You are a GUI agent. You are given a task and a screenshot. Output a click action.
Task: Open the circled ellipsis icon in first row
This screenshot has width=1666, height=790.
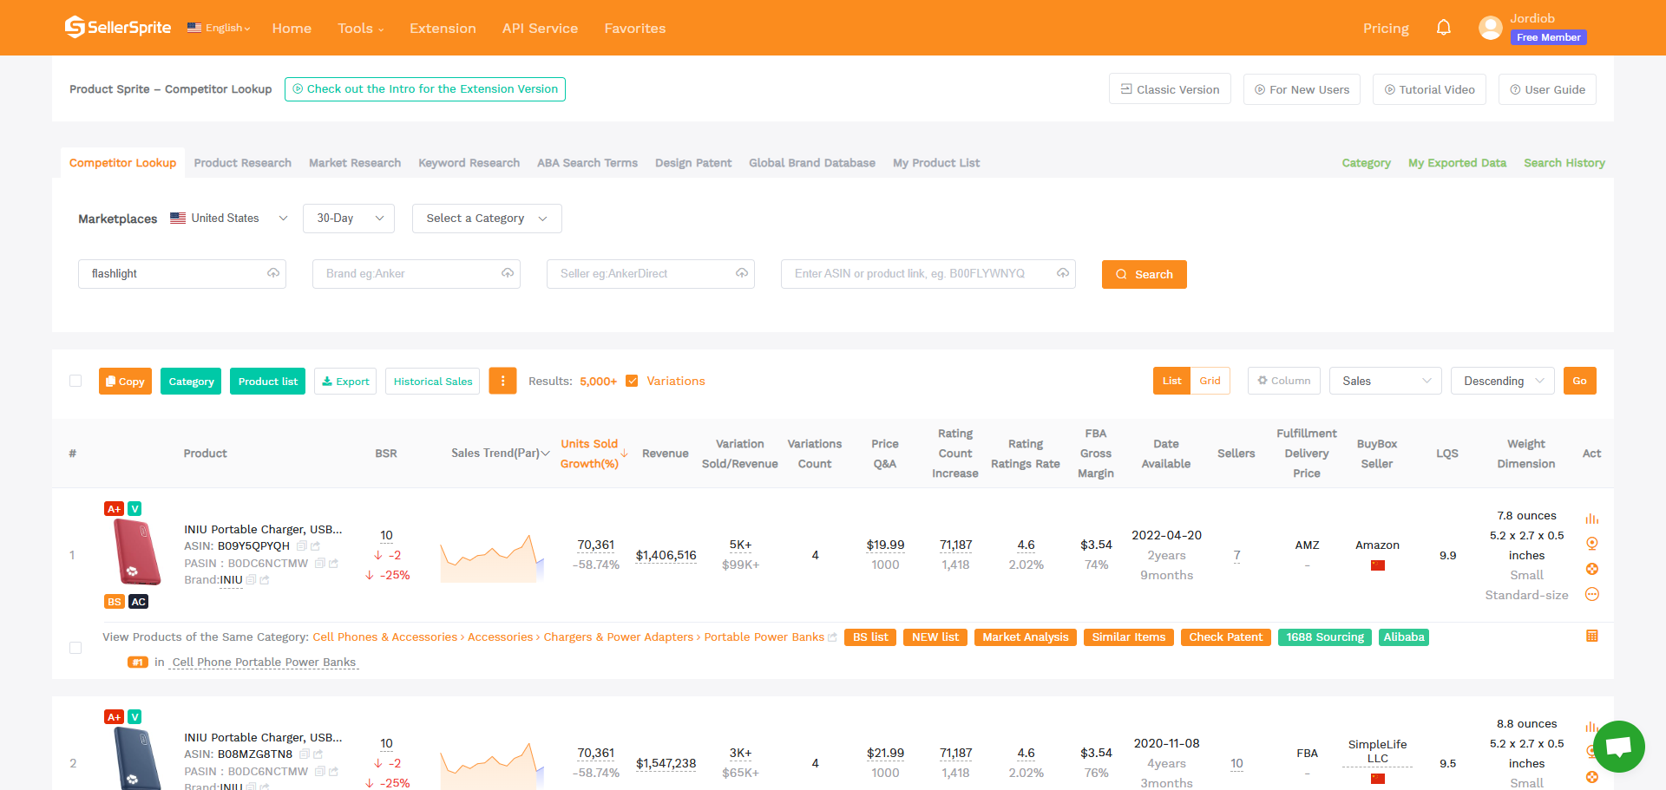pyautogui.click(x=1592, y=594)
